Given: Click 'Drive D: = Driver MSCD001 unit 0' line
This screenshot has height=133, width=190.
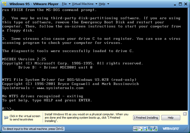Looking at the screenshot, I should (55, 68).
